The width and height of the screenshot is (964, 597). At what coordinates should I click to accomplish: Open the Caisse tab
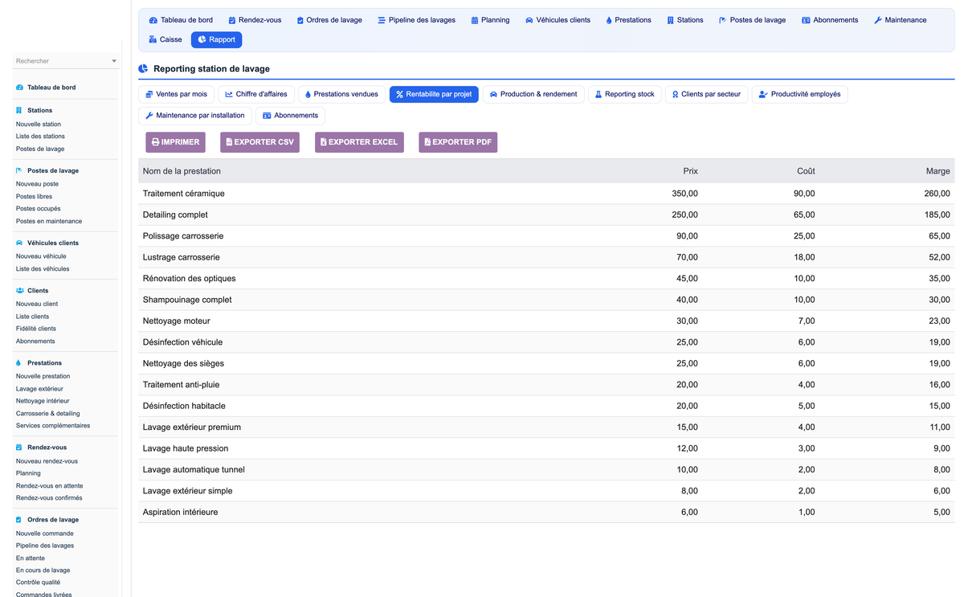[x=165, y=39]
